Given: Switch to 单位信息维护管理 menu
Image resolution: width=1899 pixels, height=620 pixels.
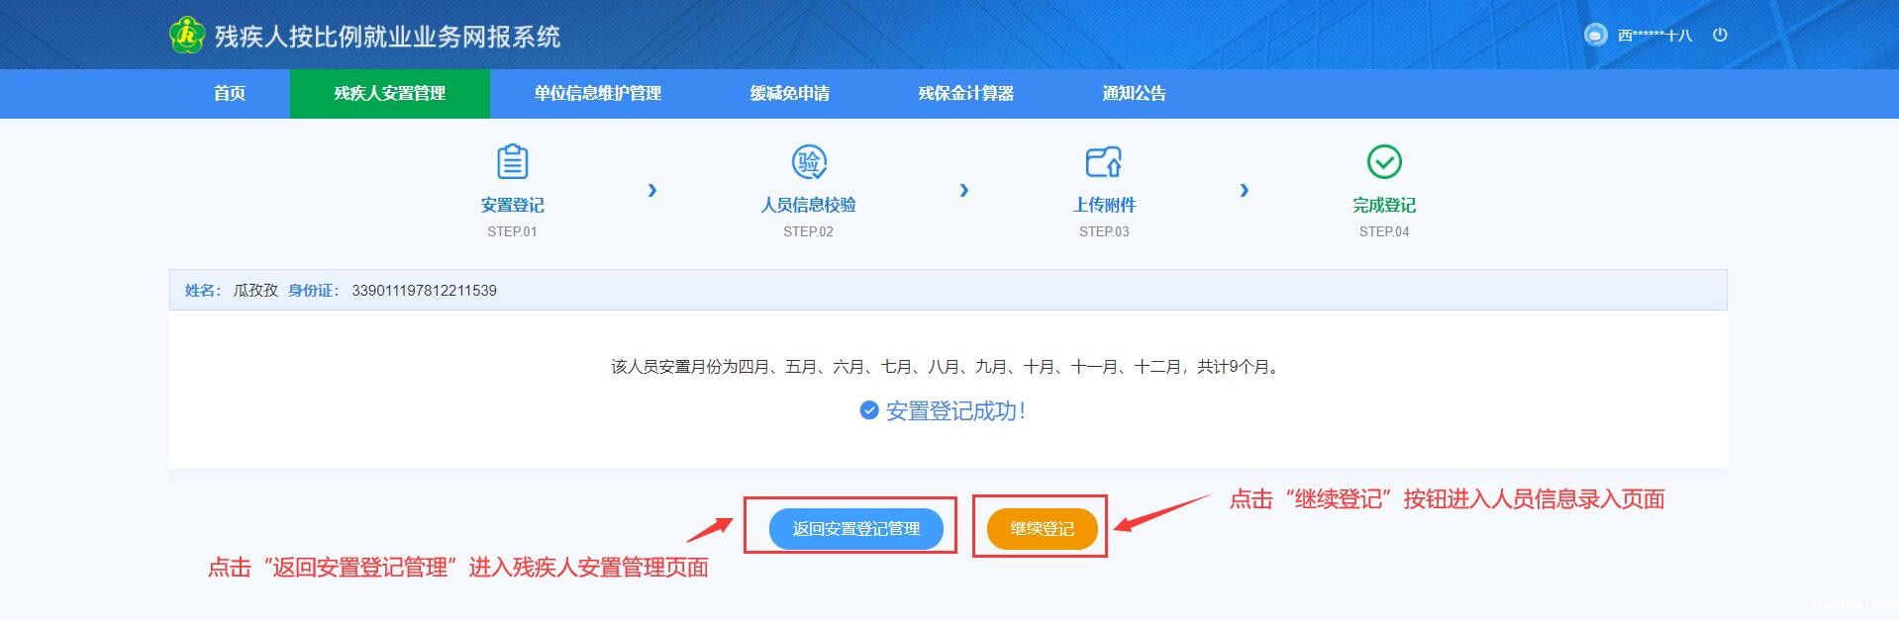Looking at the screenshot, I should pos(598,93).
